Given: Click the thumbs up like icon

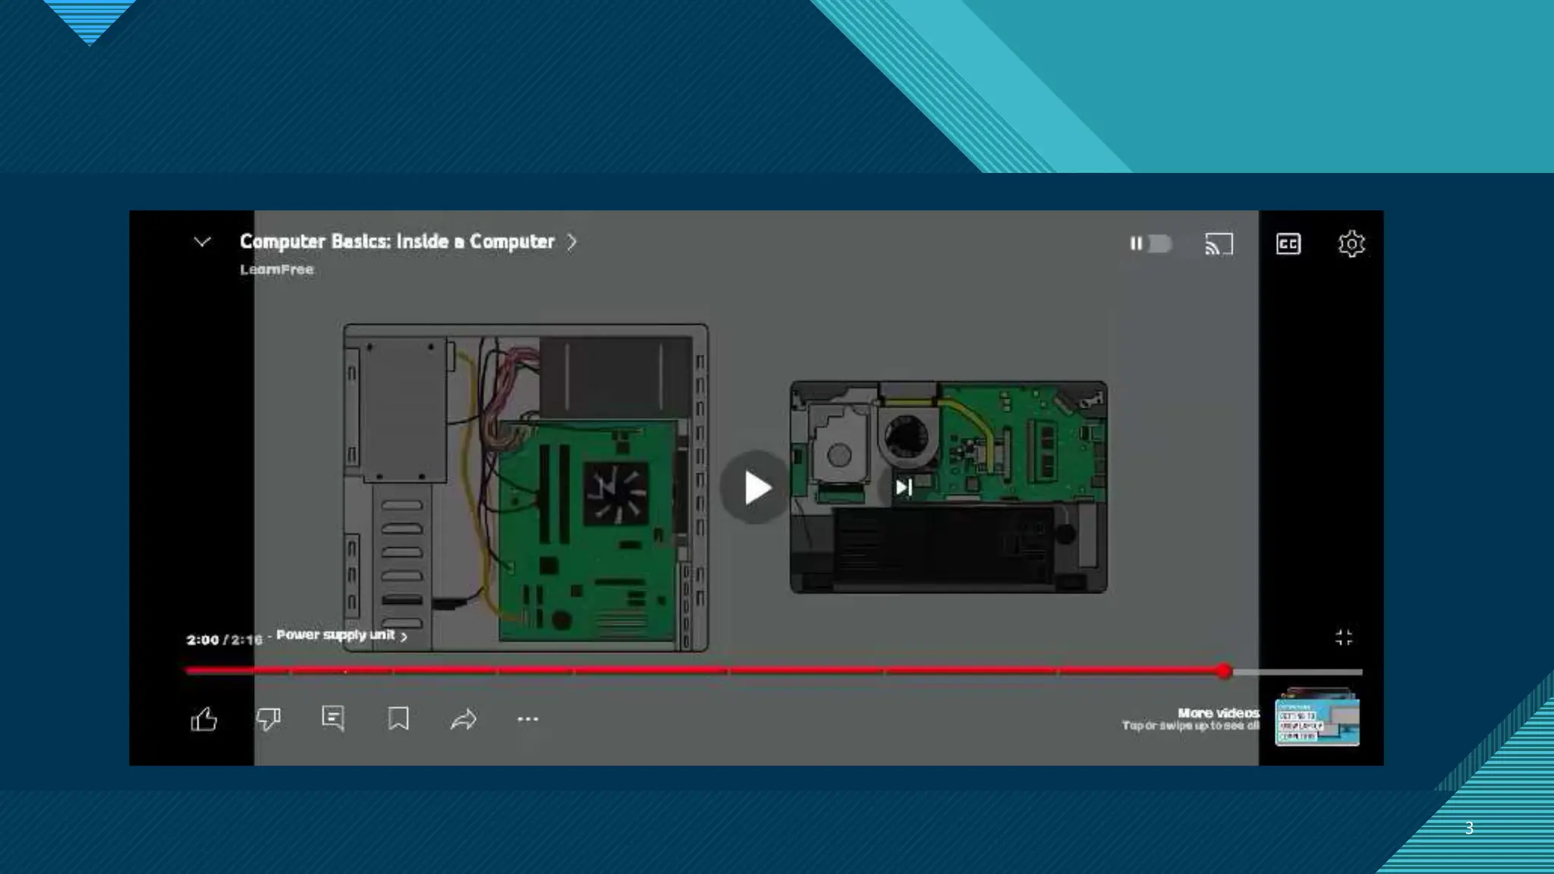Looking at the screenshot, I should [x=203, y=718].
